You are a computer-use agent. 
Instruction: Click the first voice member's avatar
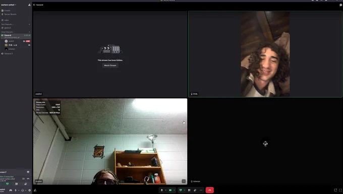(6, 41)
